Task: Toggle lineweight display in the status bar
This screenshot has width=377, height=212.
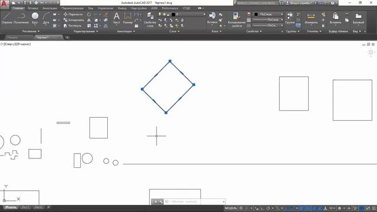Action: pos(302,208)
